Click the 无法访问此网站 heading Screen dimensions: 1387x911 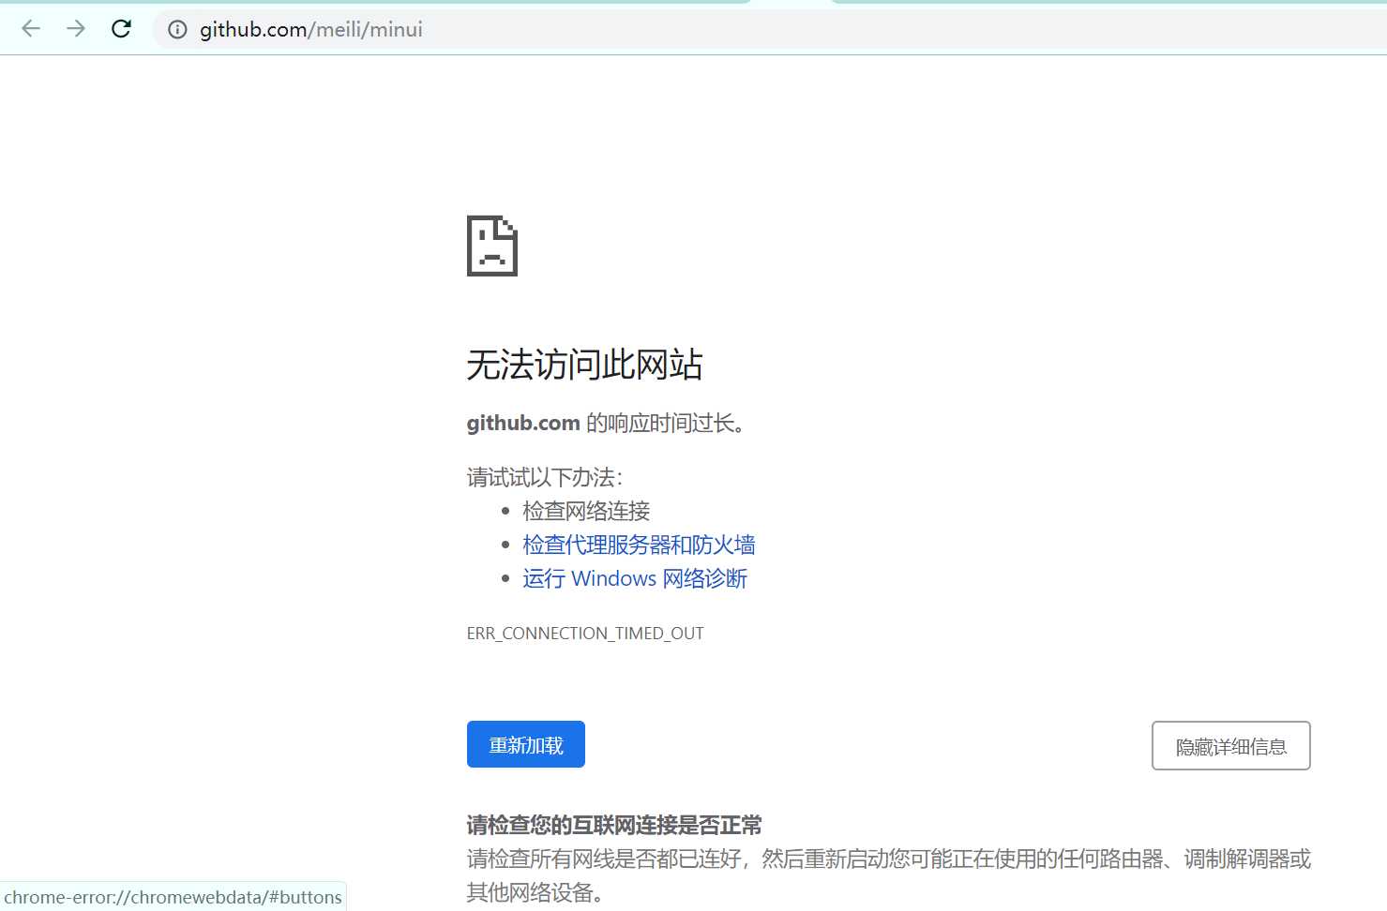click(x=584, y=365)
